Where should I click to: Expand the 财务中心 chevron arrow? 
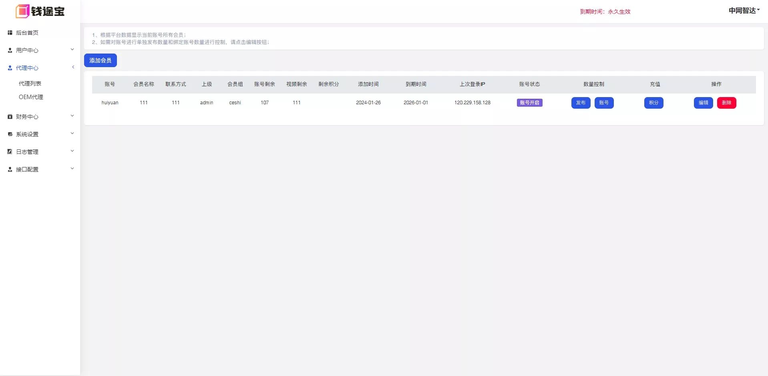[72, 116]
